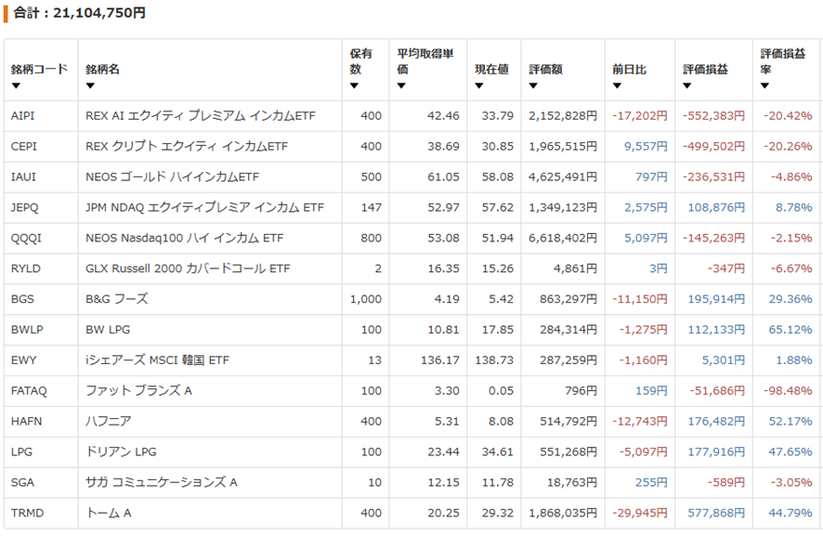
Task: Click the RYLD ticker code
Action: [25, 268]
